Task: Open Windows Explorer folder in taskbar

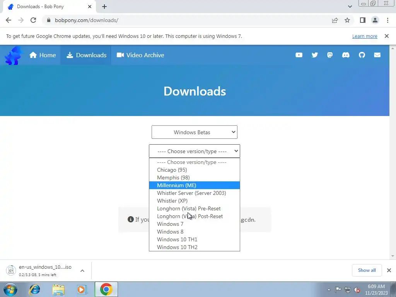Action: tap(58, 289)
